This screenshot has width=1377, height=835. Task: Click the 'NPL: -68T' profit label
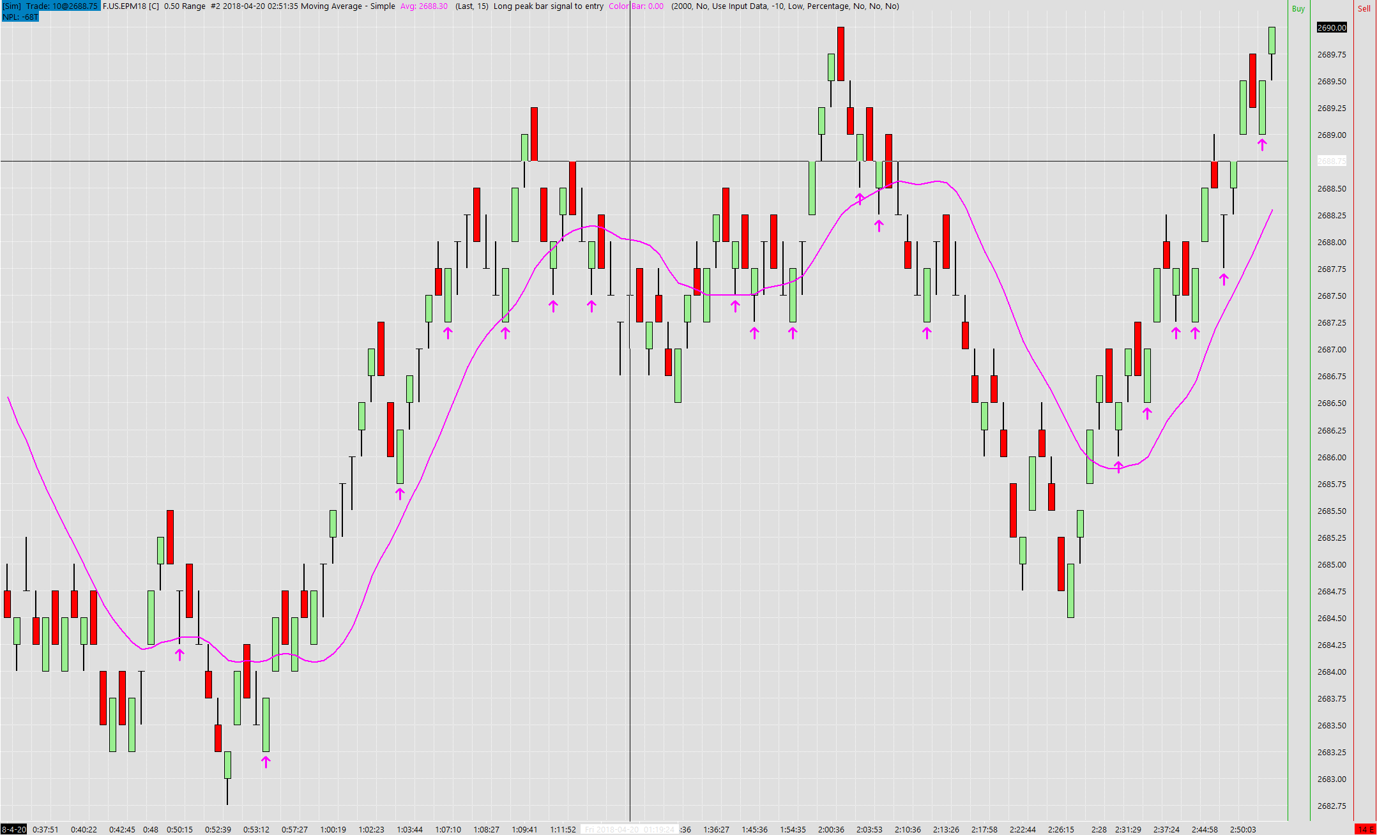point(20,17)
